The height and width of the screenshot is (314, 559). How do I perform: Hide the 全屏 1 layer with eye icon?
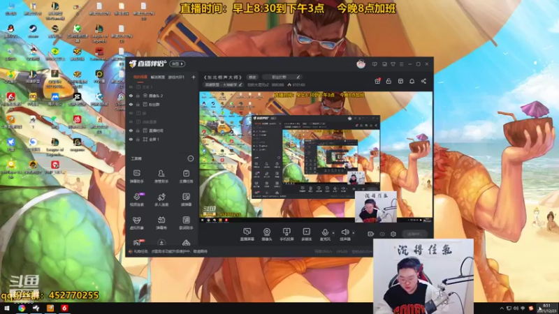click(131, 139)
